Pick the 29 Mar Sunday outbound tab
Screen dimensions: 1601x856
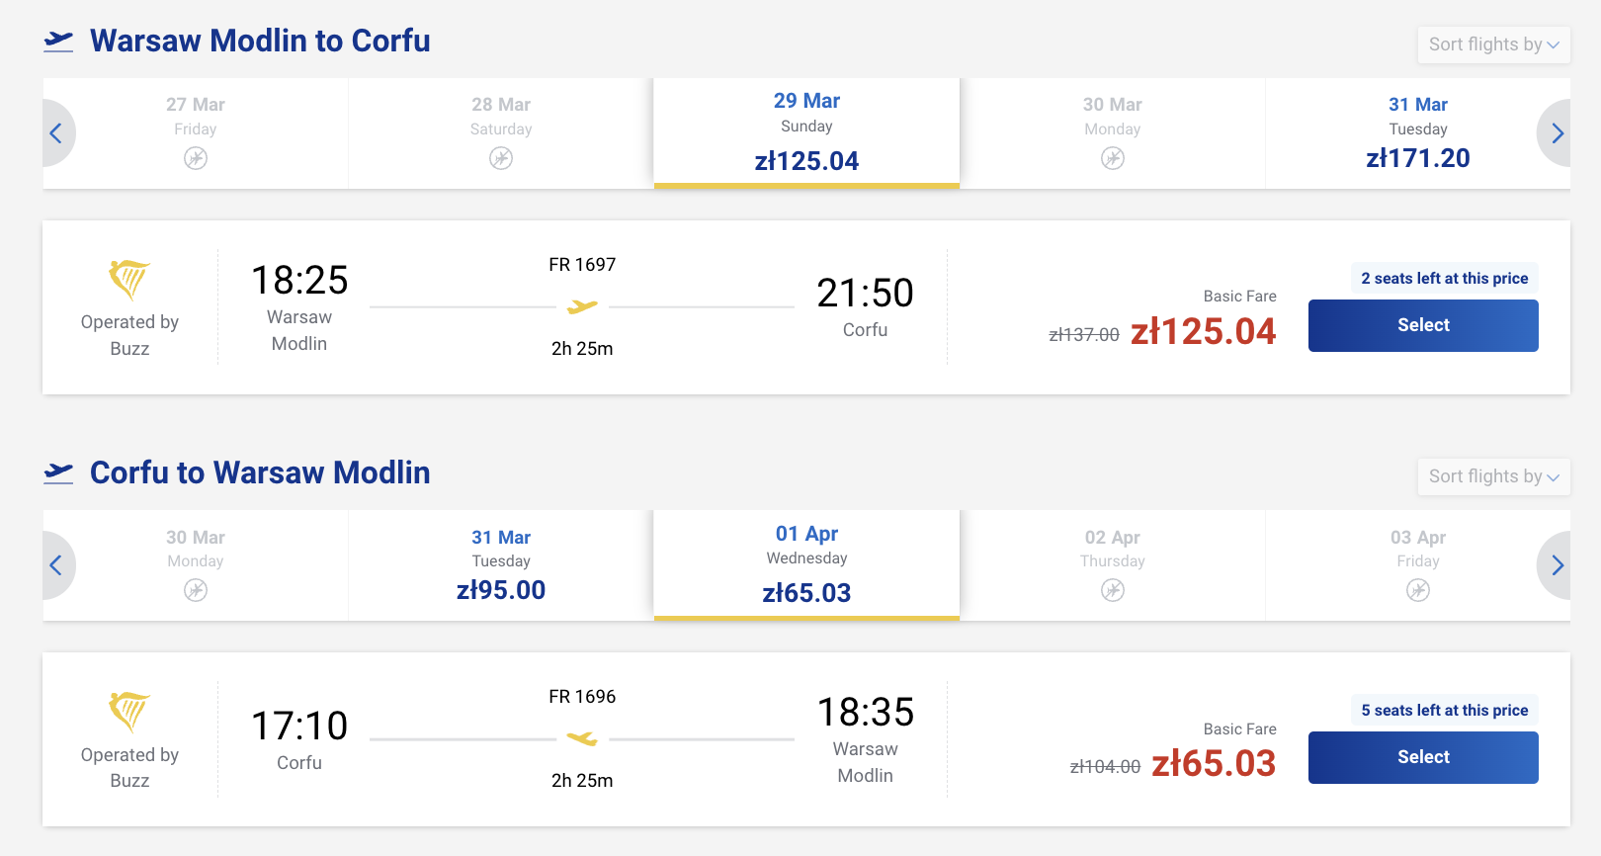[806, 132]
